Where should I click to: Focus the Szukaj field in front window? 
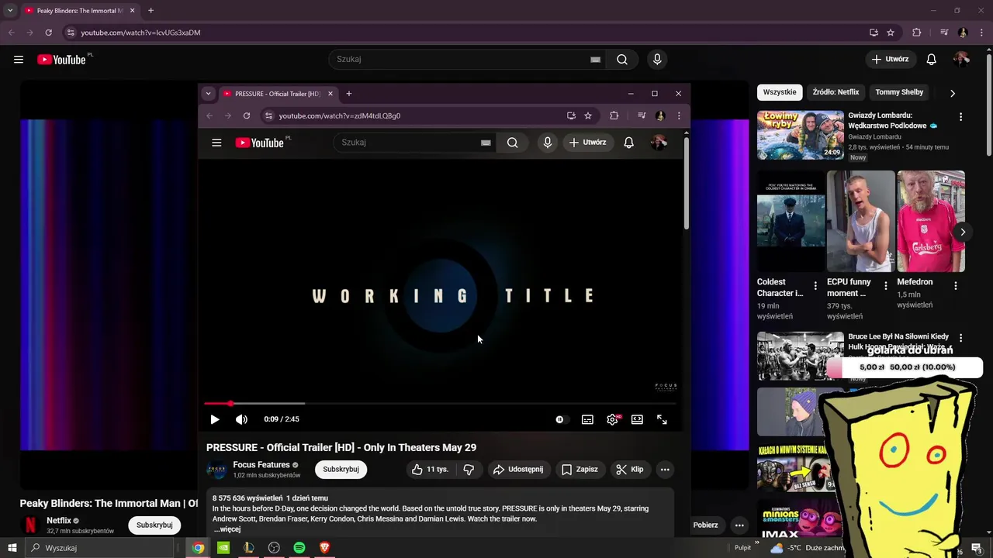[x=407, y=143]
